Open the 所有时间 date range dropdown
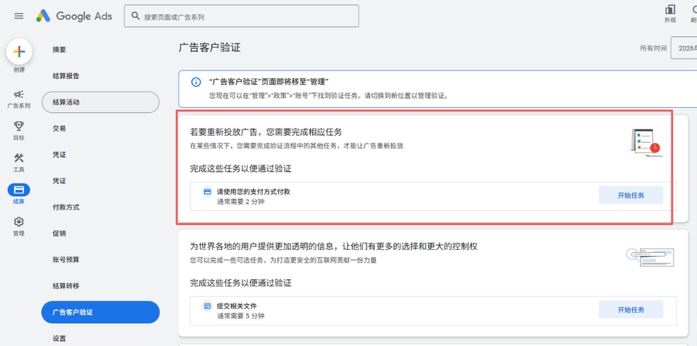This screenshot has width=697, height=346. click(x=684, y=48)
